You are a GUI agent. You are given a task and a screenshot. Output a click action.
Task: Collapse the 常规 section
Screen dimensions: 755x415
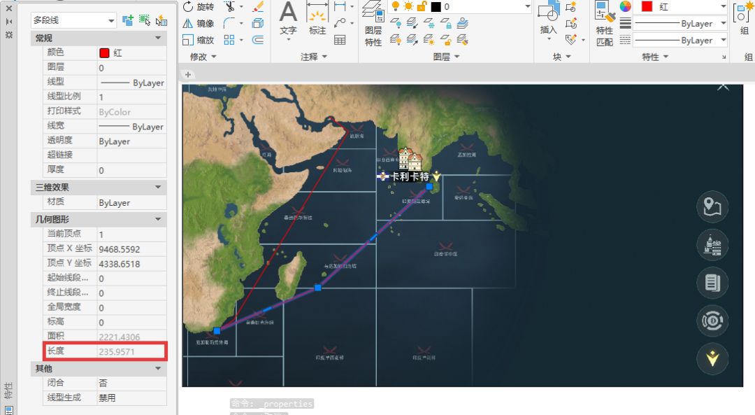point(157,38)
